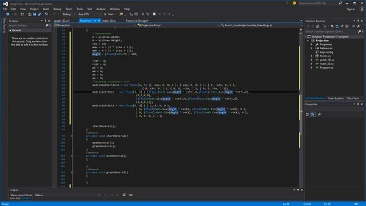Expand the math_3D.cs node
Screen dimensions: 366x206
coord(311,64)
